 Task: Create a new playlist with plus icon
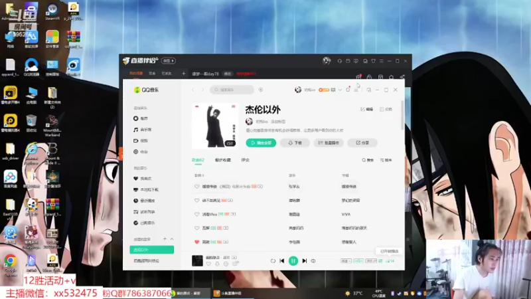(x=165, y=239)
